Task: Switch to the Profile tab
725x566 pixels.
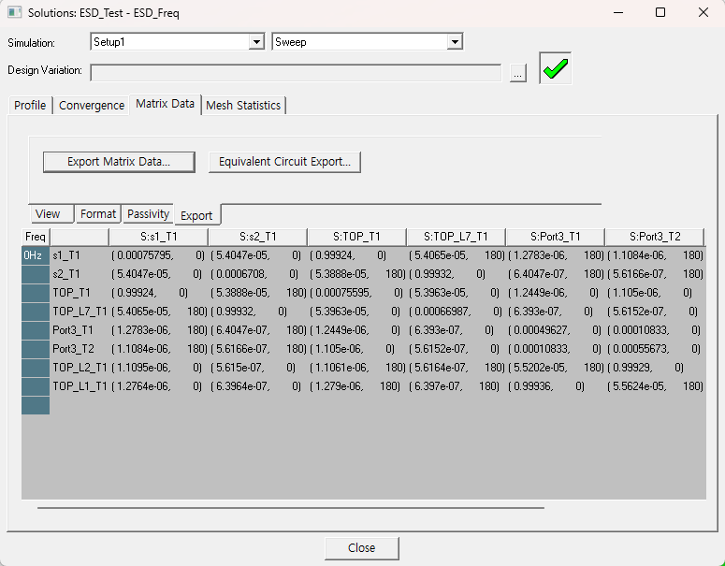Action: (x=30, y=105)
